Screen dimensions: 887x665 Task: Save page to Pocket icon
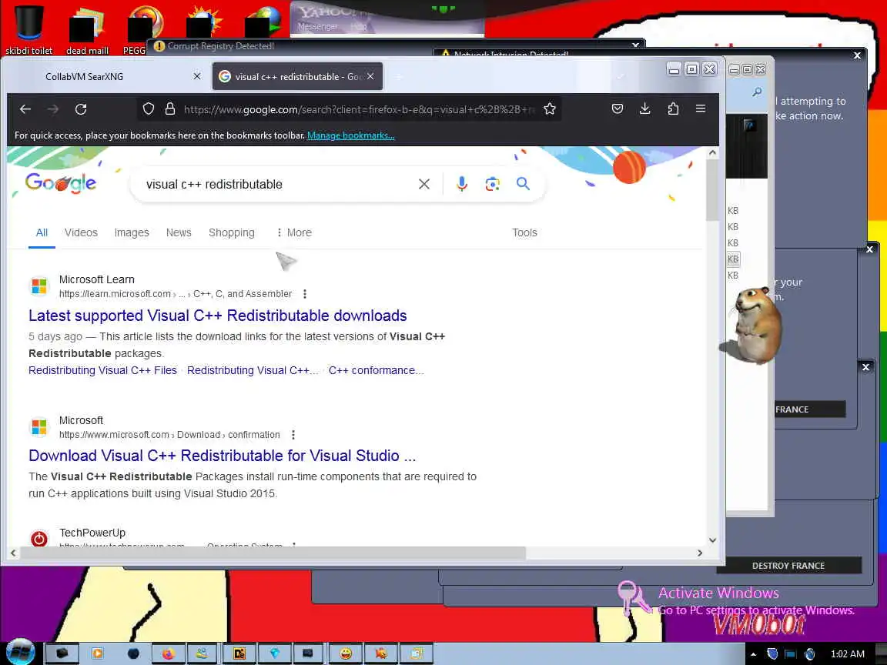click(618, 109)
